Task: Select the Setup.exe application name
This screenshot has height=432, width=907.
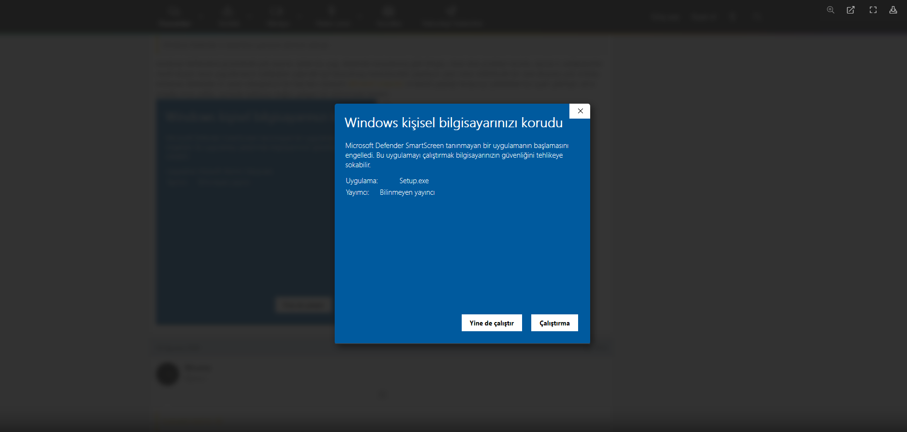Action: coord(414,181)
